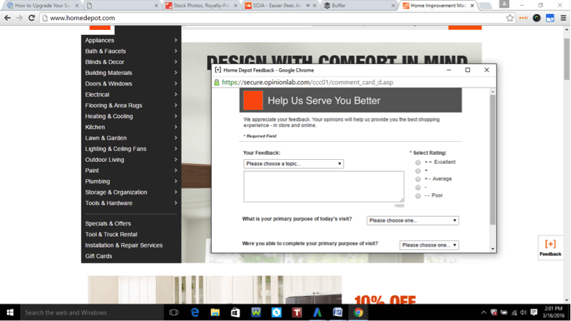Switch to the Stock Photos tab

[x=201, y=6]
